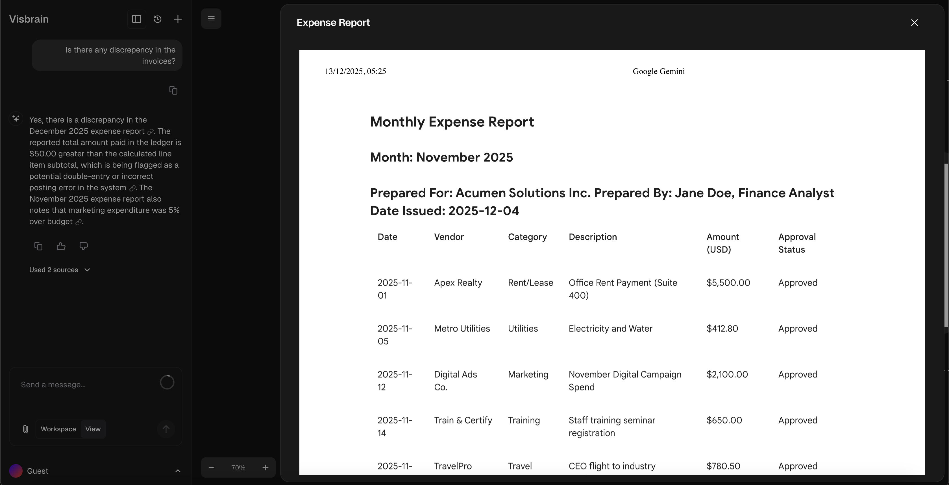Switch to Workspace mode
Viewport: 949px width, 485px height.
58,429
